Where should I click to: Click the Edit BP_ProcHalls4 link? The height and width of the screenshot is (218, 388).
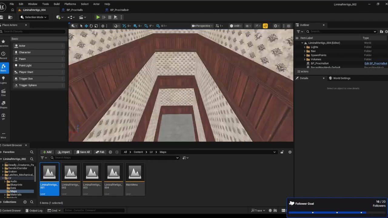tap(376, 64)
